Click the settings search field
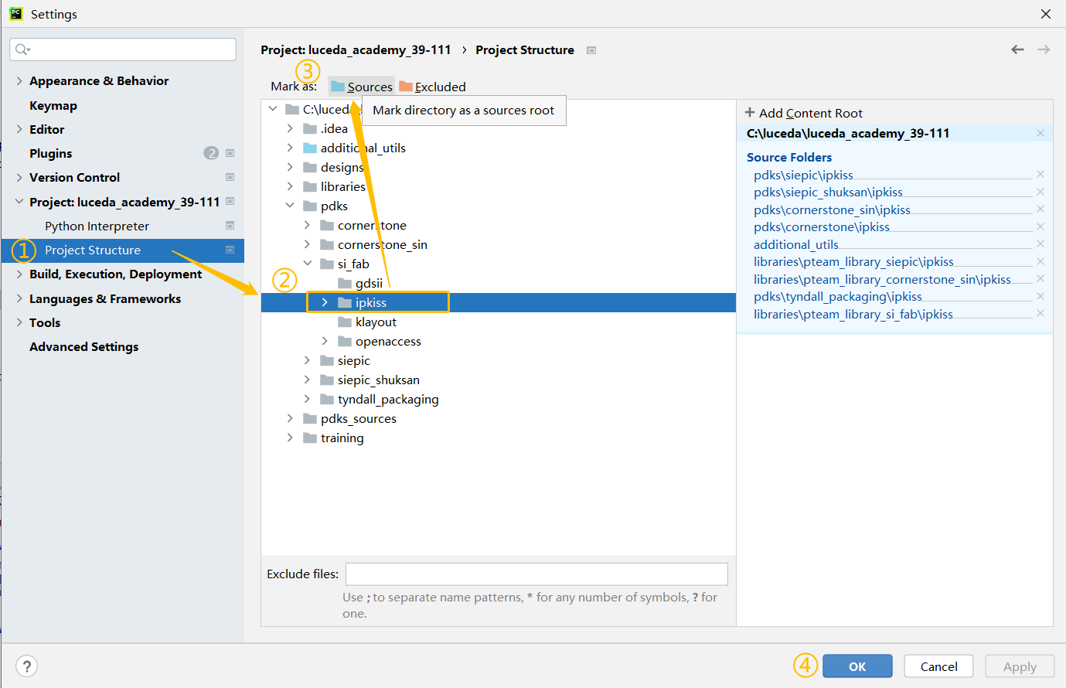 pos(123,49)
